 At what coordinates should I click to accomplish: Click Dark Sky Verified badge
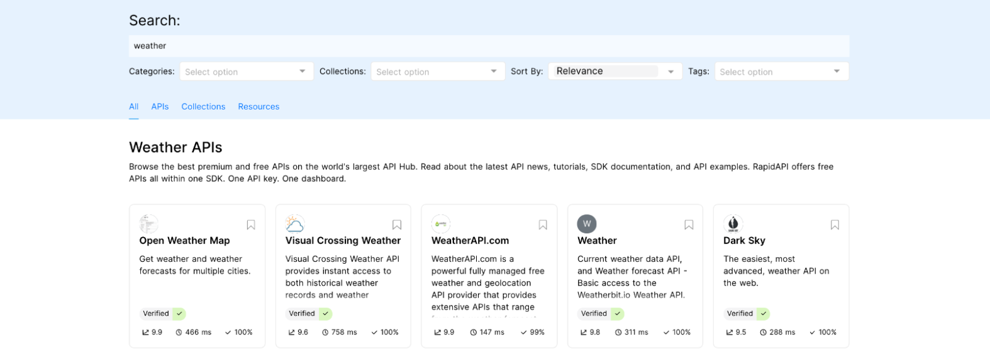(x=746, y=313)
